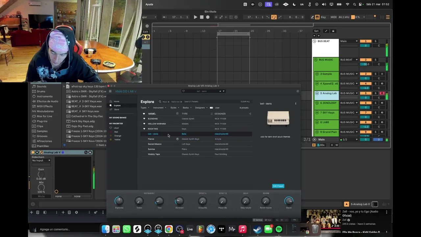Click the Master volume knob

[289, 201]
